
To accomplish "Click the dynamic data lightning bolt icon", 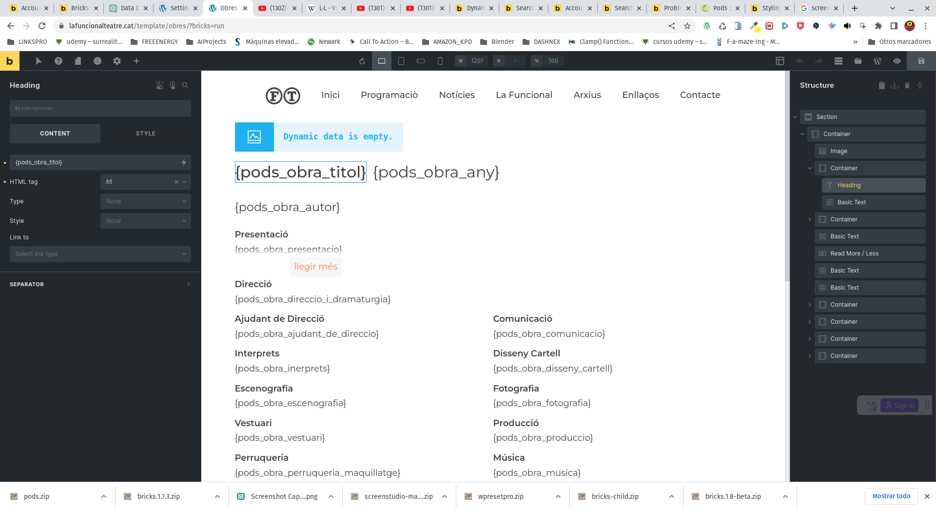I will coord(184,162).
